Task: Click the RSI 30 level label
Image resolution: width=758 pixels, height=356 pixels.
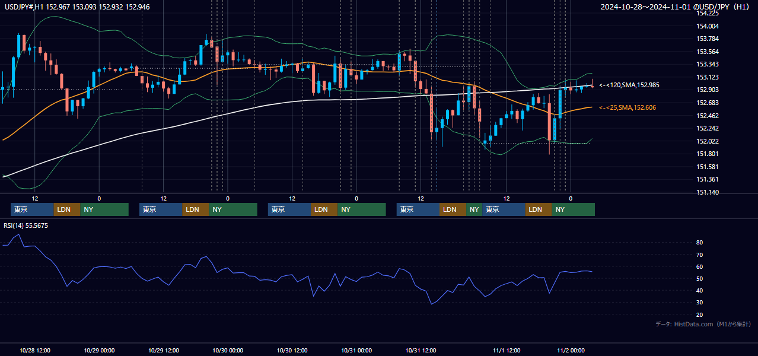Action: coord(700,302)
